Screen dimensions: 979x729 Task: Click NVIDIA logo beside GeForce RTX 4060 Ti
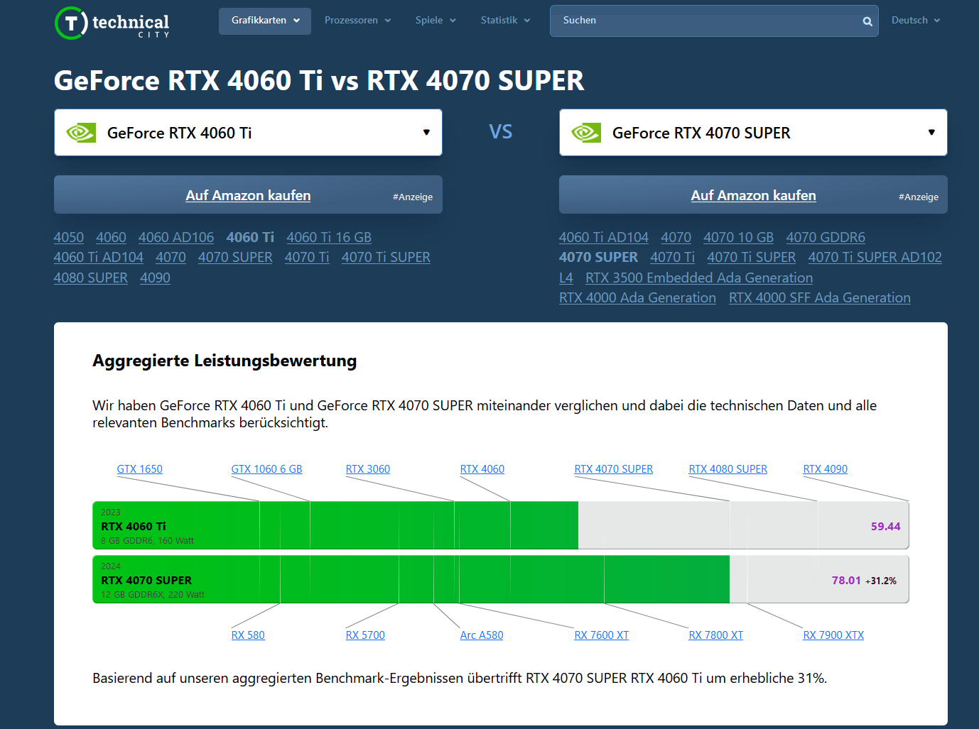pos(81,133)
